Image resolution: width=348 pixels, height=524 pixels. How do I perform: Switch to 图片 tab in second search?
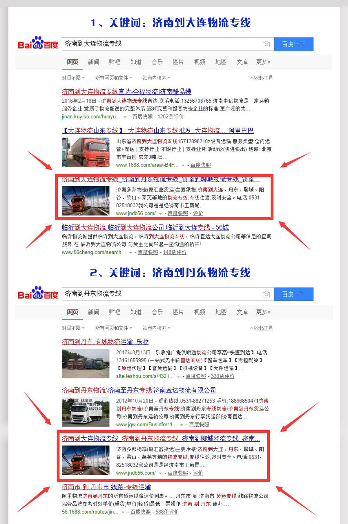point(178,312)
